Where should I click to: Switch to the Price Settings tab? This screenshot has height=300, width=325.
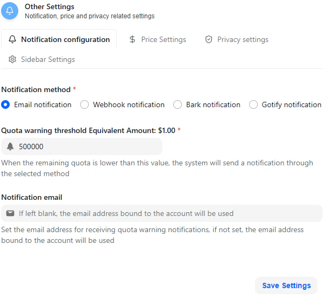158,39
